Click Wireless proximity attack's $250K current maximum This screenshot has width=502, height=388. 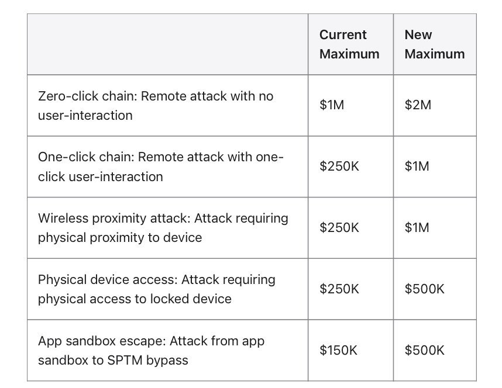coord(339,228)
